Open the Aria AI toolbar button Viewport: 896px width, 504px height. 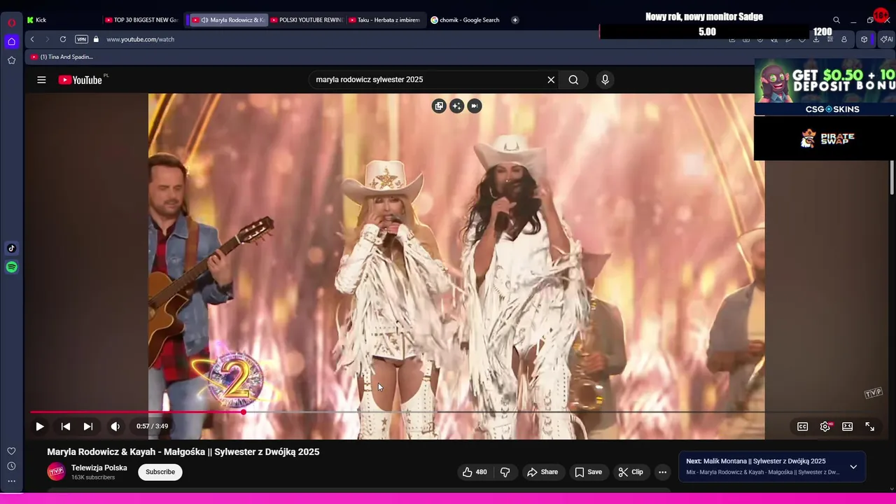pos(886,39)
